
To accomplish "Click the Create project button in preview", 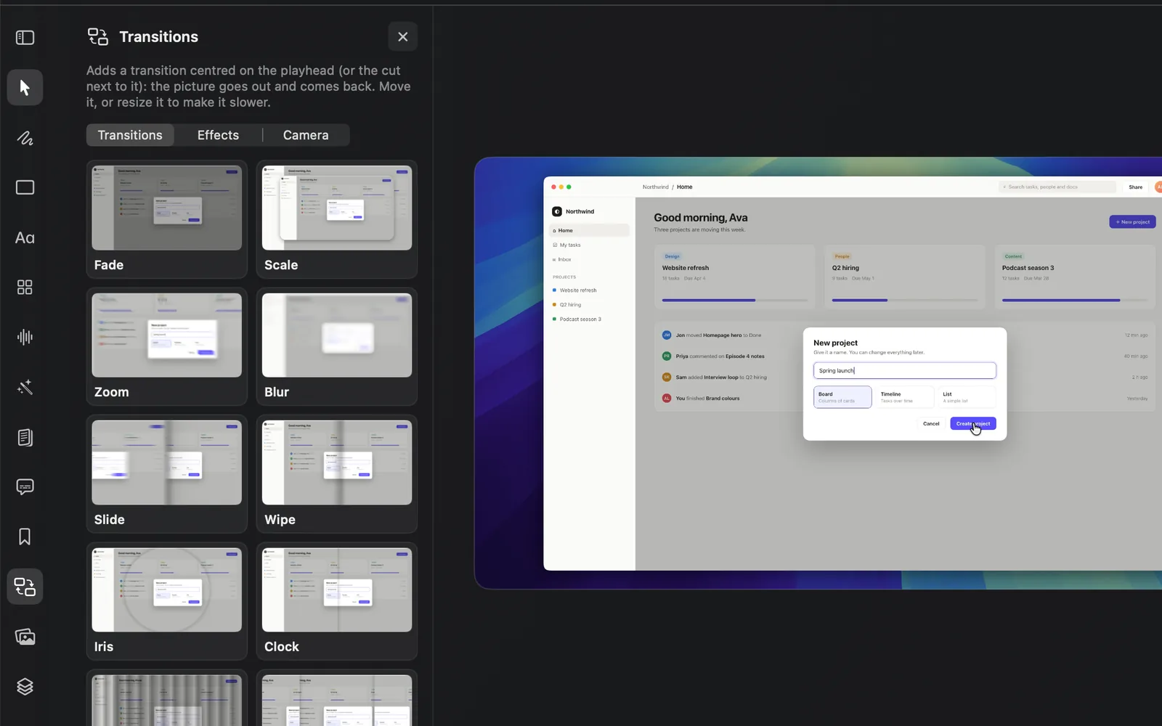I will click(972, 423).
